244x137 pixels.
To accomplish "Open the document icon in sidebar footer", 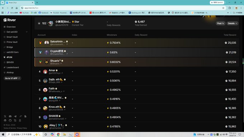I will pyautogui.click(x=25, y=116).
